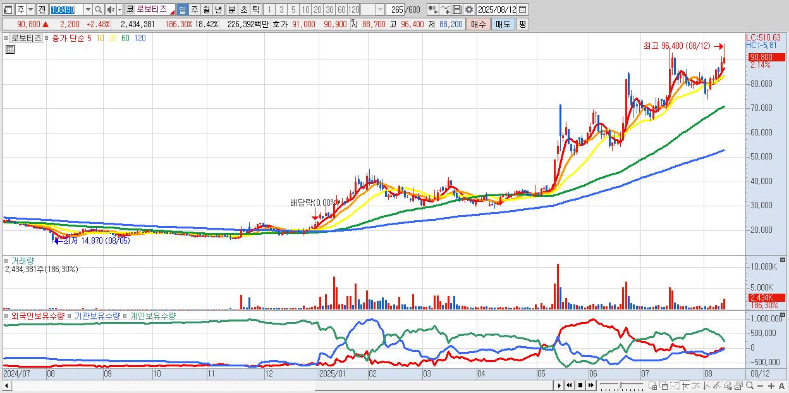Click the speaker sound icon
The height and width of the screenshot is (393, 789).
click(111, 9)
